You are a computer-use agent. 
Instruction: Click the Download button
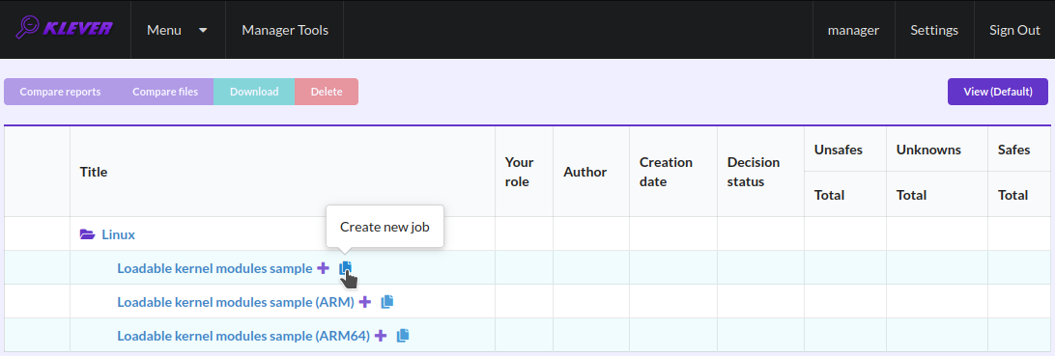click(x=254, y=92)
